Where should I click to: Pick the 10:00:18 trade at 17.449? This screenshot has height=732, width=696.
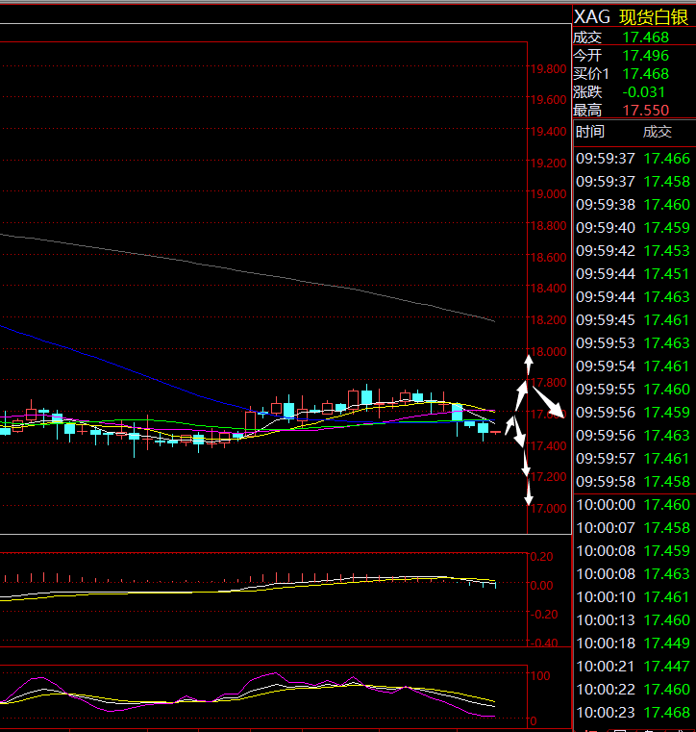point(633,643)
